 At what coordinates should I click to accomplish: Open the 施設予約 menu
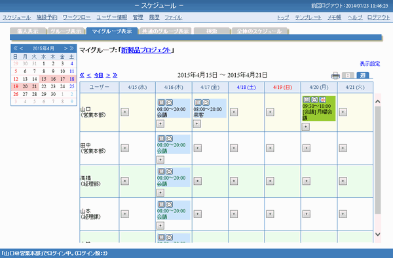47,17
